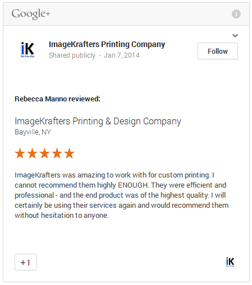This screenshot has width=252, height=285.
Task: Click the Google+ logo
Action: point(31,14)
